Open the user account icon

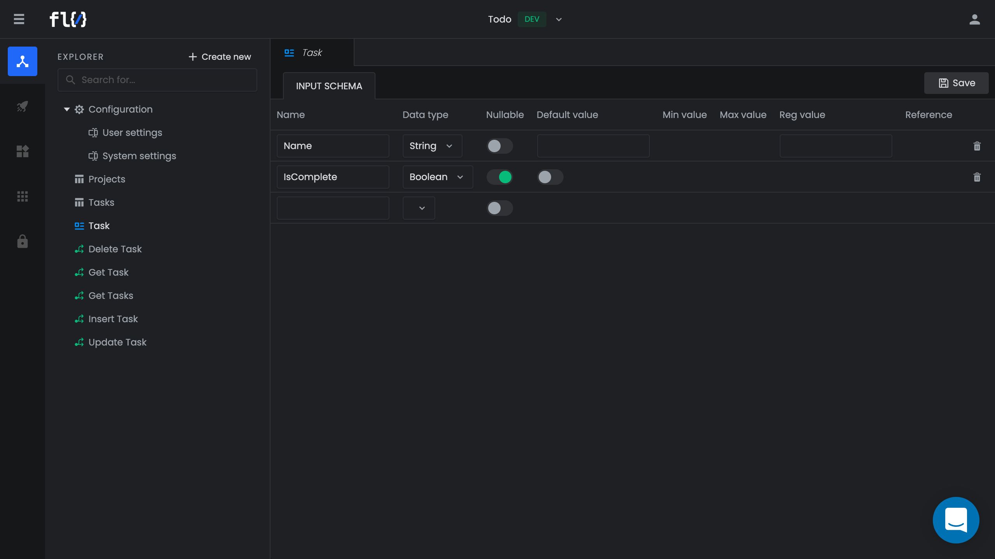pyautogui.click(x=974, y=19)
